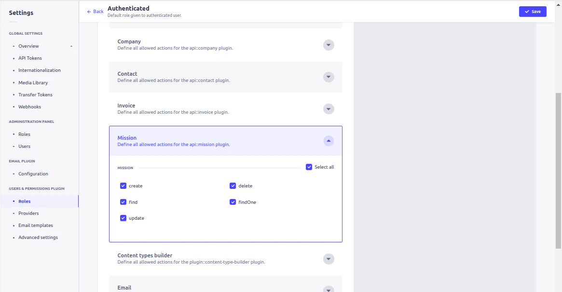Expand the Company permissions section
Image resolution: width=562 pixels, height=292 pixels.
[329, 45]
